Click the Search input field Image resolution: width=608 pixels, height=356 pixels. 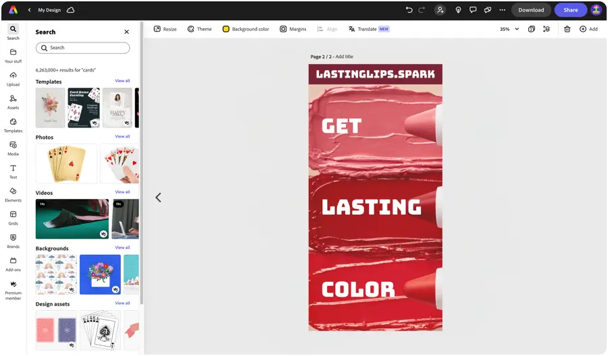(82, 48)
